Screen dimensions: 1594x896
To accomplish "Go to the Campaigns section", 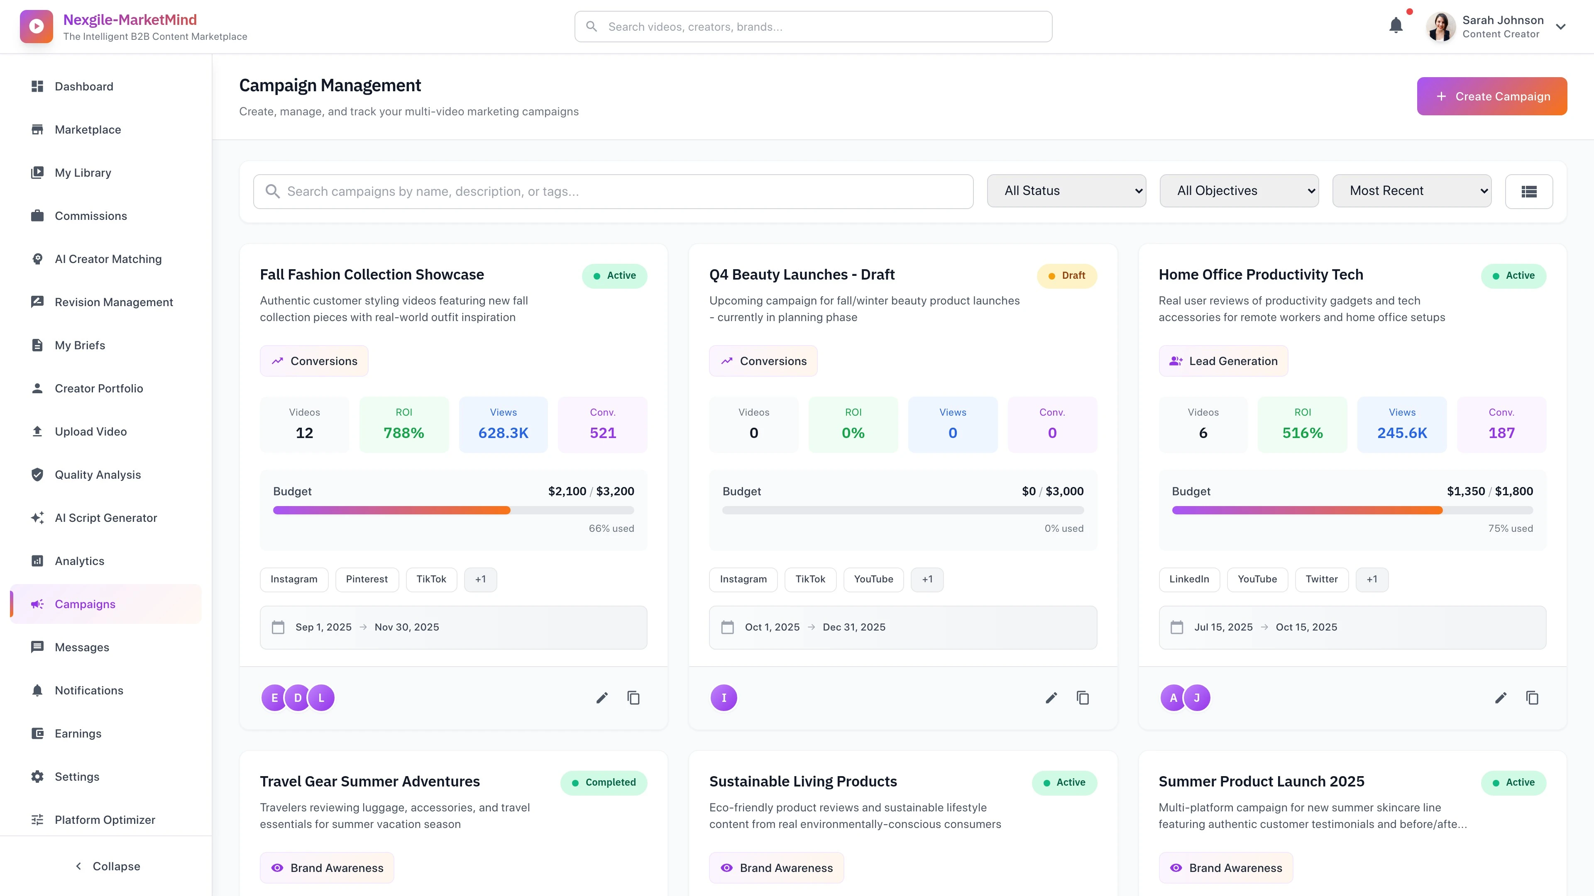I will pos(85,604).
